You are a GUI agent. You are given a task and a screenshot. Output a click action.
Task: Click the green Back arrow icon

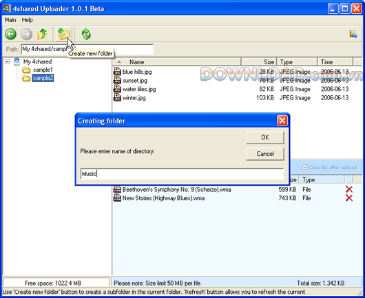[11, 34]
